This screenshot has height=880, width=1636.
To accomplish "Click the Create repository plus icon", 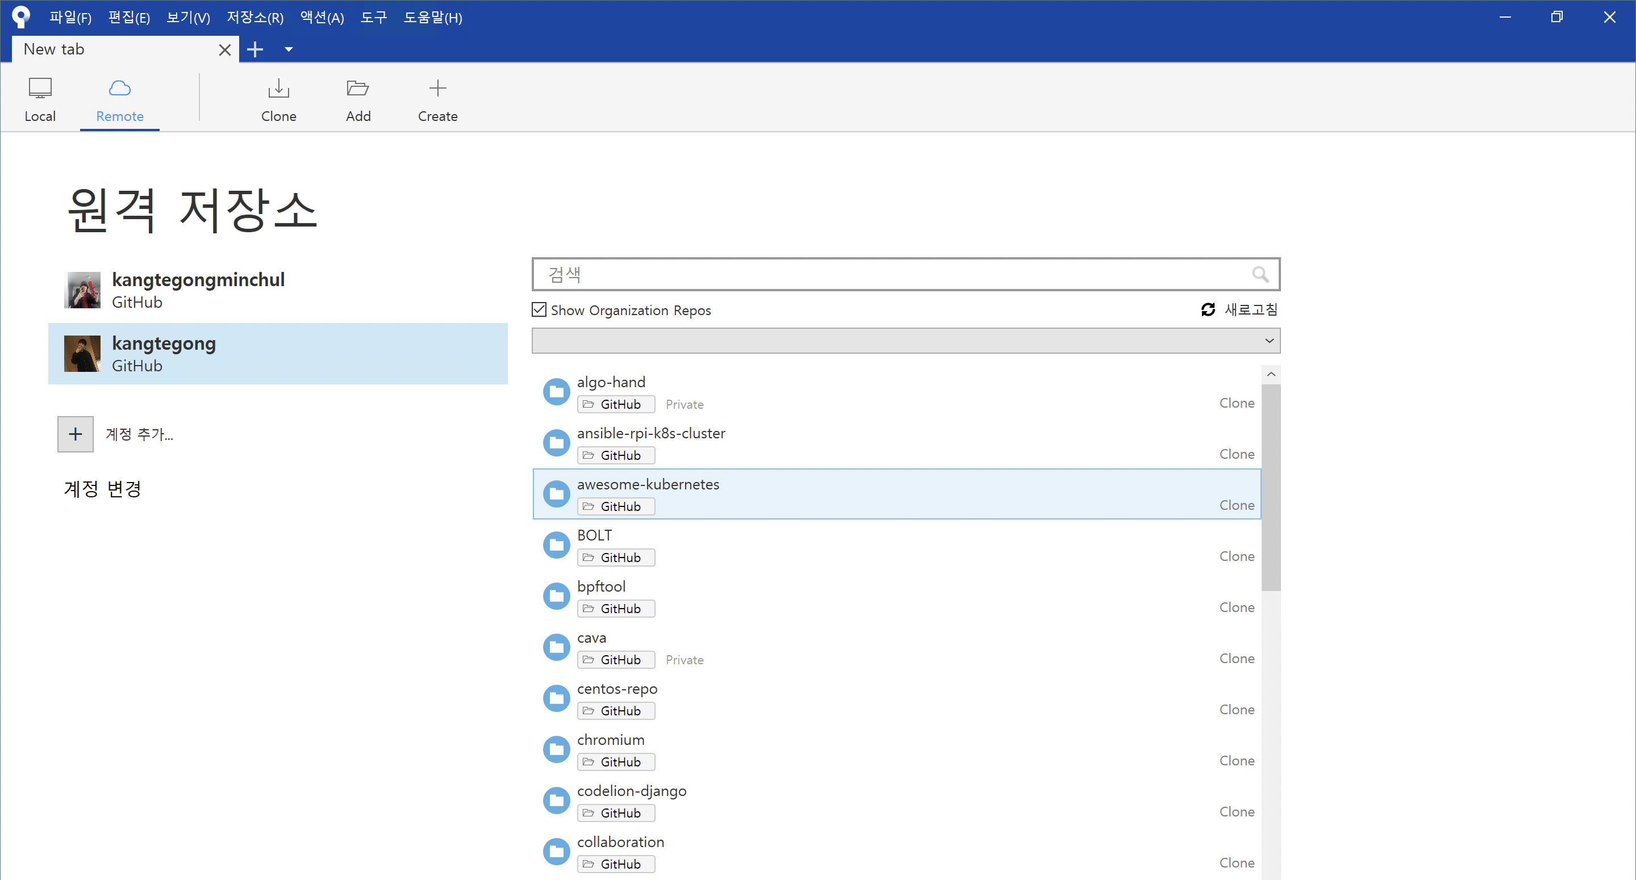I will (437, 88).
